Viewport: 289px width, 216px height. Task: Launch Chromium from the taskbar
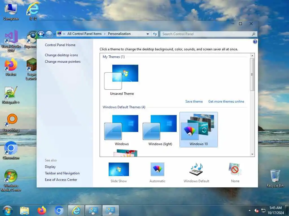(x=59, y=210)
